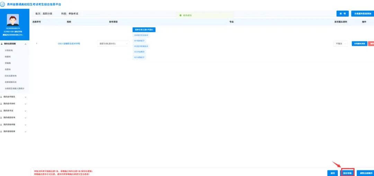Click the person icon beside 我的成绩查询
Image resolution: width=374 pixels, height=176 pixels.
pos(2,117)
